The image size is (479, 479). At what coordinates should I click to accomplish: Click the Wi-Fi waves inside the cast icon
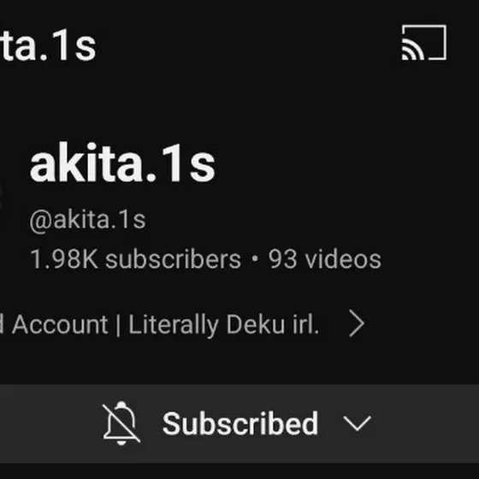412,50
